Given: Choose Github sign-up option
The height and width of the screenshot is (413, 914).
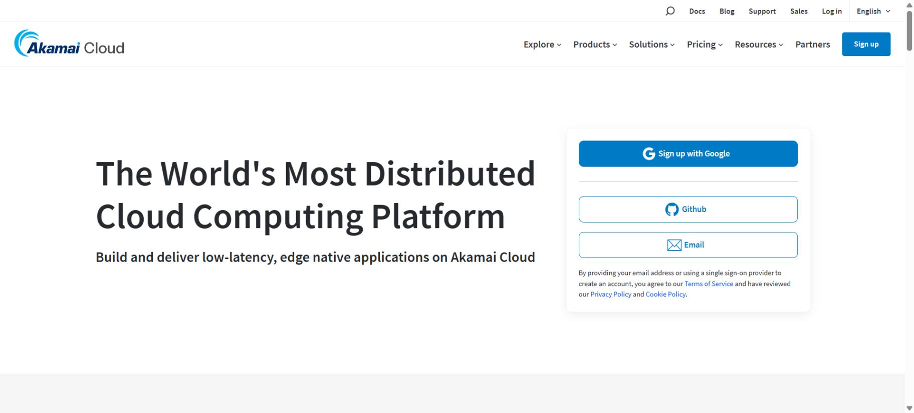Looking at the screenshot, I should pyautogui.click(x=688, y=209).
